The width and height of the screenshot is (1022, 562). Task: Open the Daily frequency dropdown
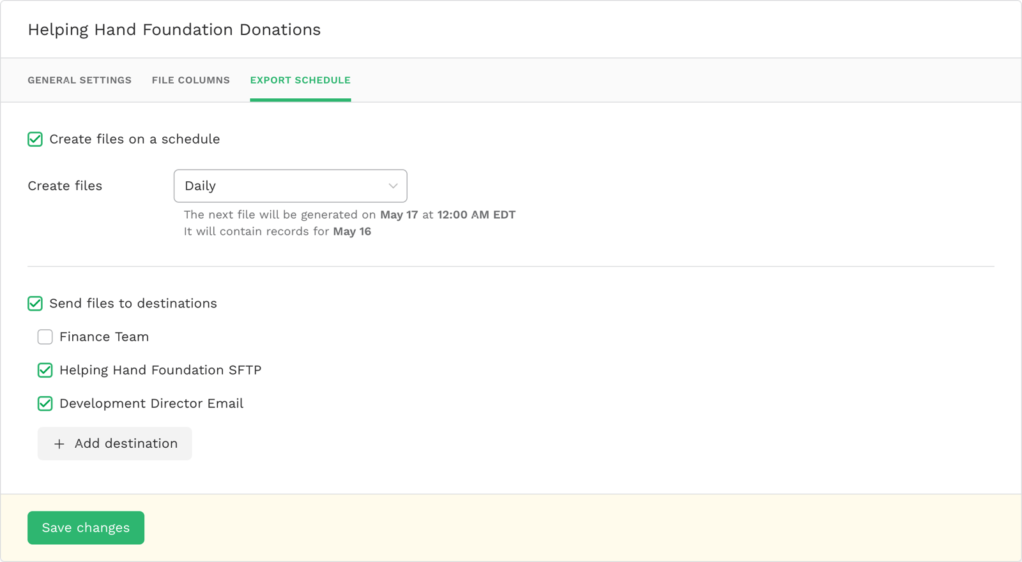click(290, 186)
